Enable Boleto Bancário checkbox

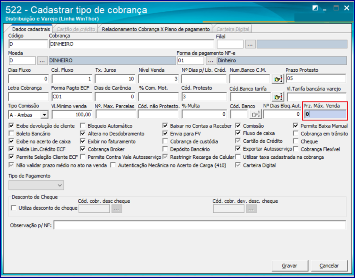pos(11,134)
